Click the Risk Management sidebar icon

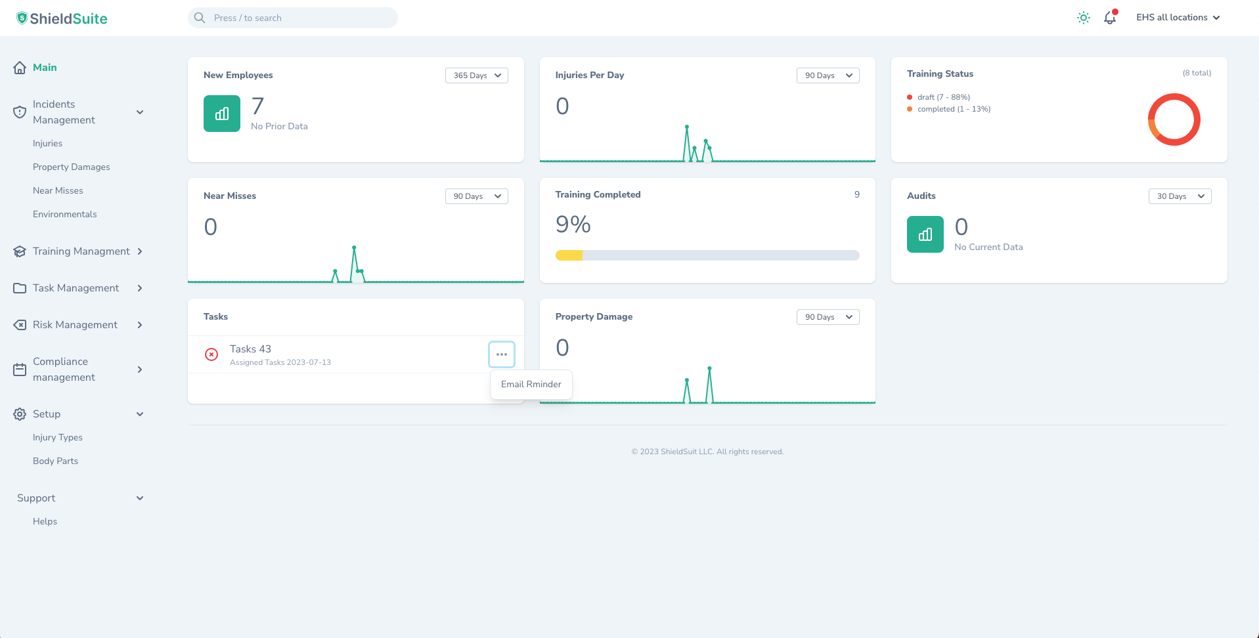[x=20, y=325]
